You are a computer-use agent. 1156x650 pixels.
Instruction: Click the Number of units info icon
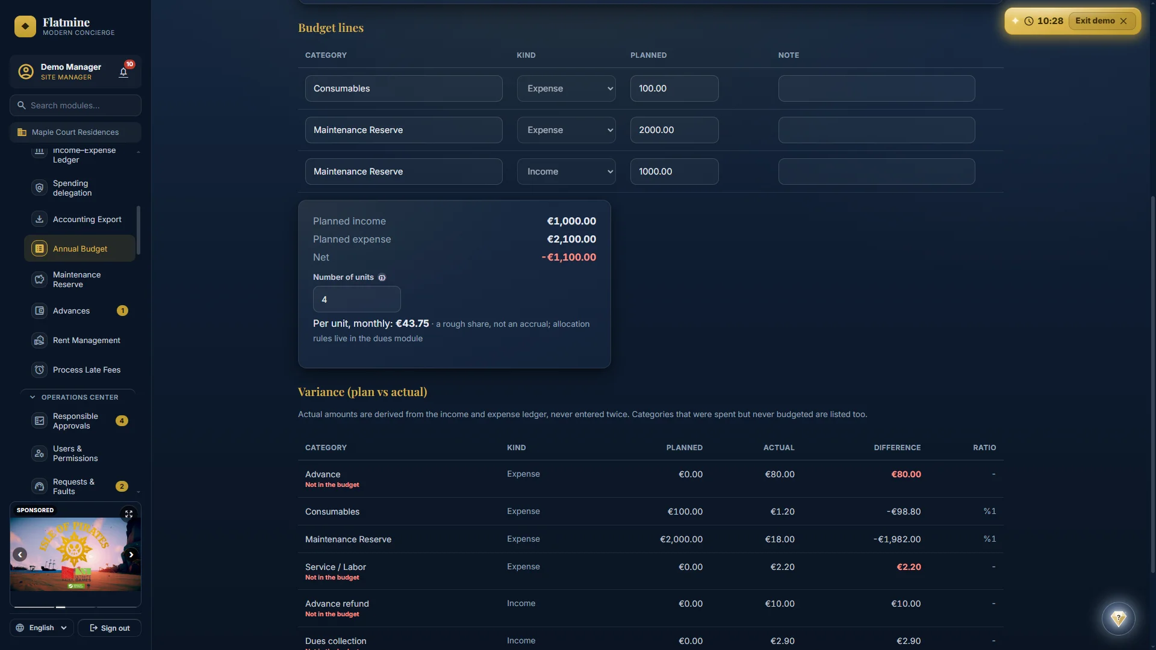(382, 277)
